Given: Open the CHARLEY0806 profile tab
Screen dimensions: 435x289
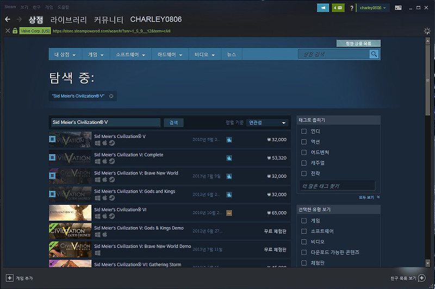Looking at the screenshot, I should 156,20.
